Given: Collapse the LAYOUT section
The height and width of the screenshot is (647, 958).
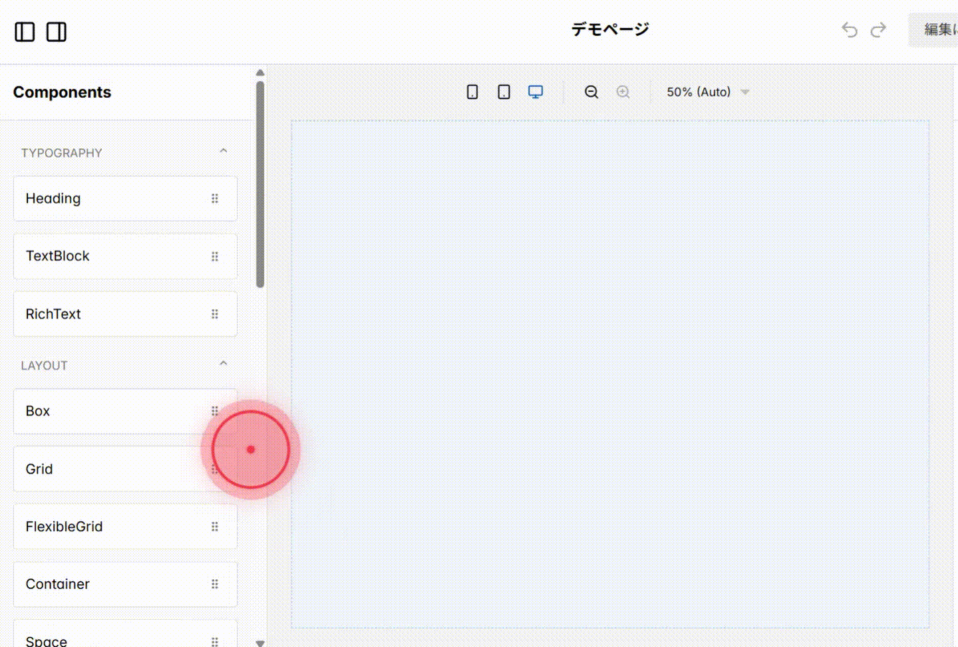Looking at the screenshot, I should click(x=224, y=363).
